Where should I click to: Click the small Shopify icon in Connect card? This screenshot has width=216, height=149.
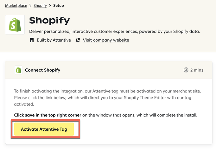tap(18, 70)
